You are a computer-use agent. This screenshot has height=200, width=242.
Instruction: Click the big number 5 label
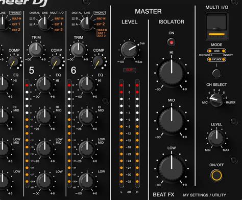click(32, 70)
